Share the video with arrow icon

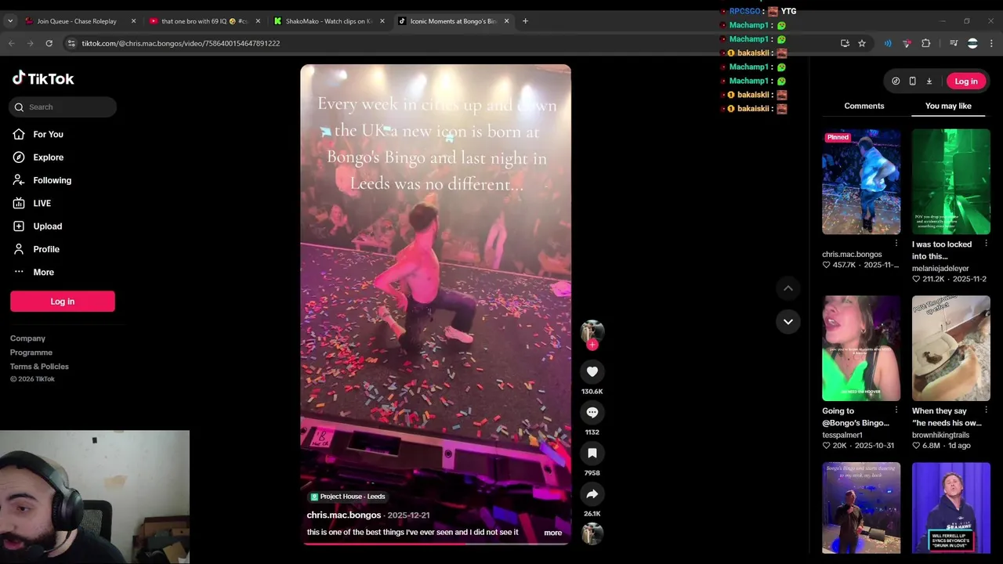point(592,493)
